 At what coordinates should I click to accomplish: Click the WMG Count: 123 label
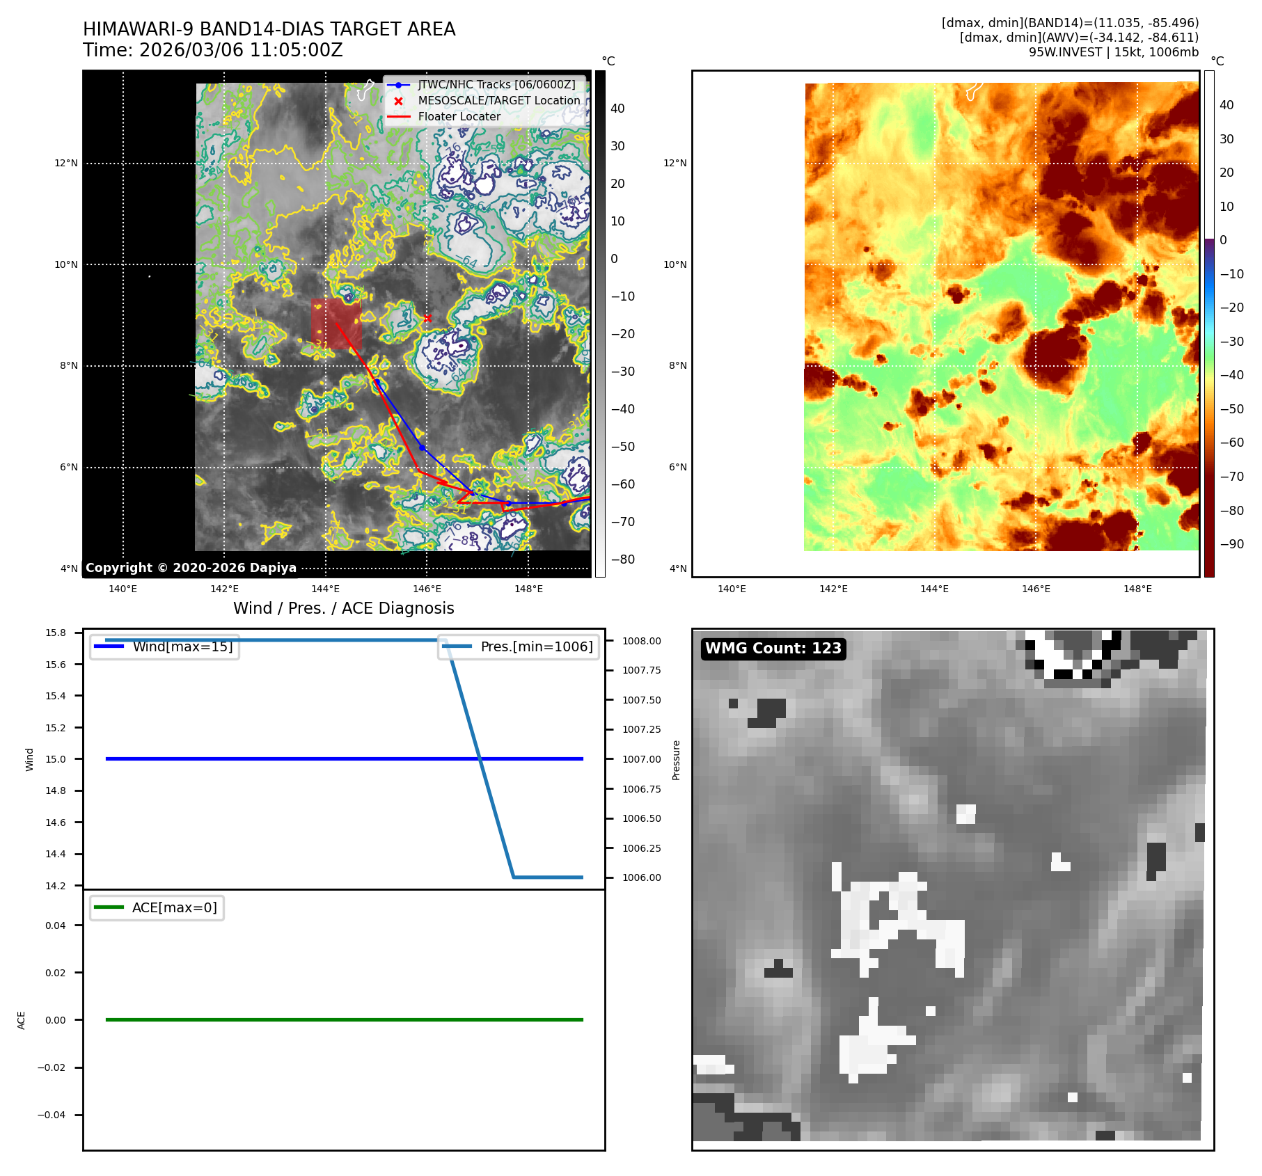pyautogui.click(x=773, y=649)
